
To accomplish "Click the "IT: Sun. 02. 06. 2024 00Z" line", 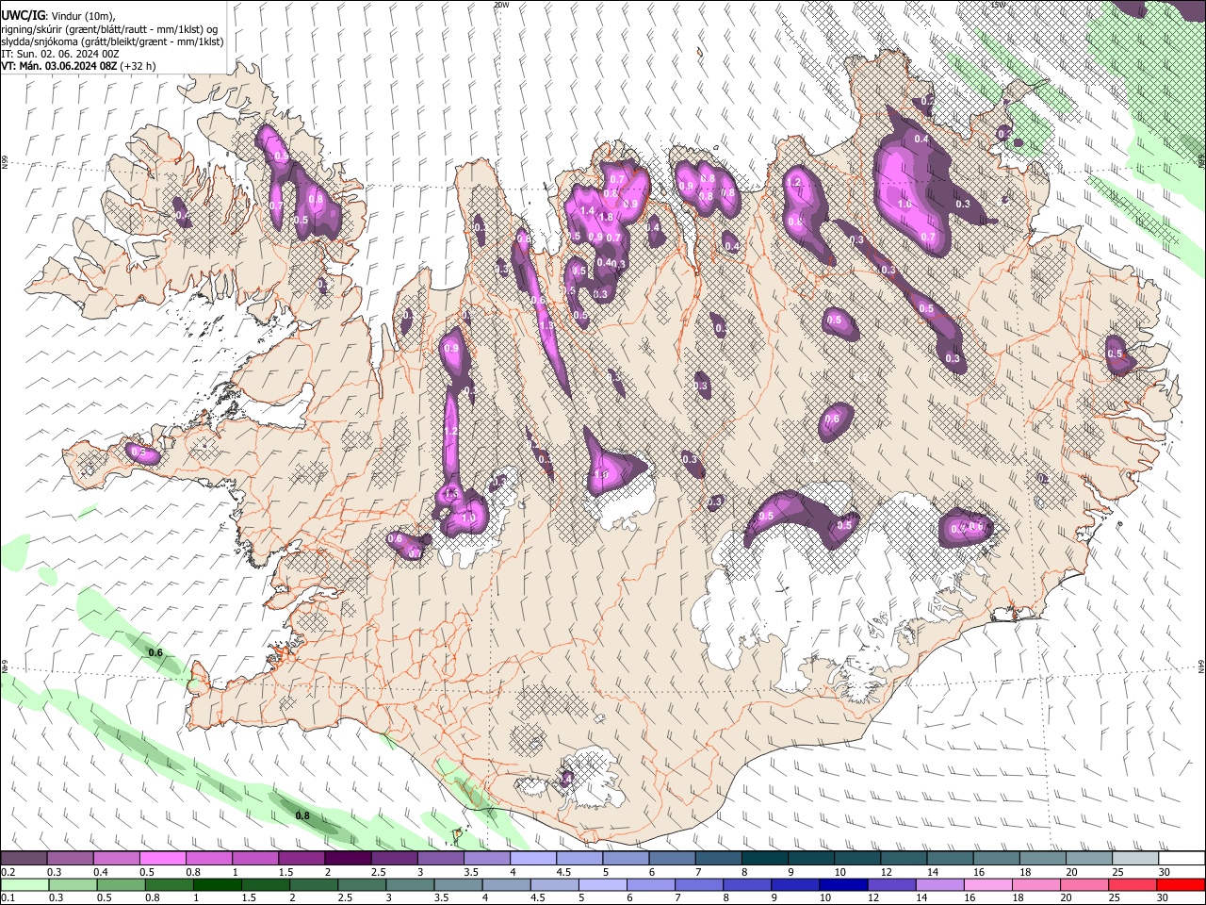I will tap(59, 54).
